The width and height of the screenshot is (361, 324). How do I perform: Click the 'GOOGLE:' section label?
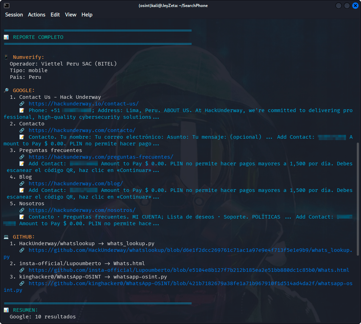(x=24, y=90)
